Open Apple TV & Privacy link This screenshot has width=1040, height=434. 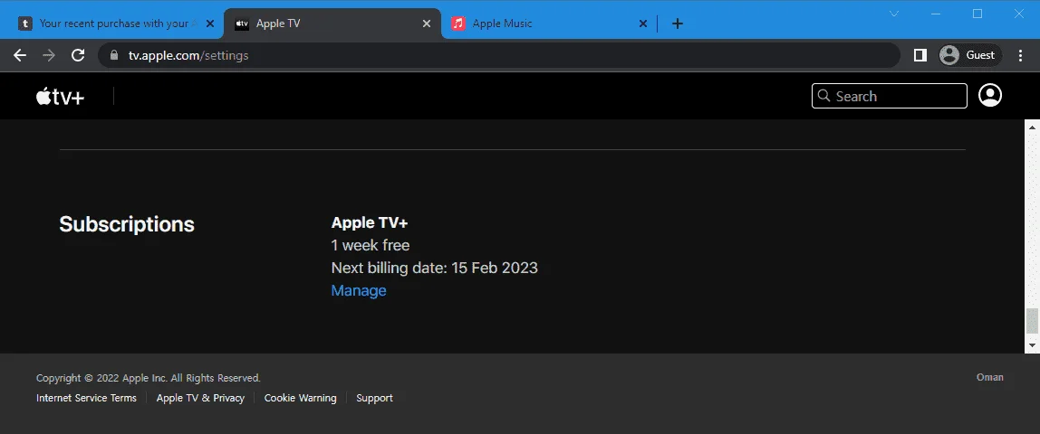[200, 398]
